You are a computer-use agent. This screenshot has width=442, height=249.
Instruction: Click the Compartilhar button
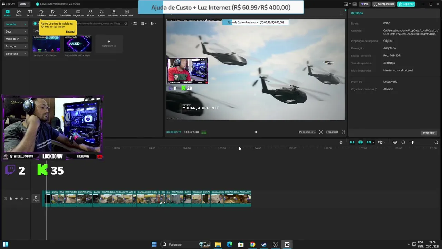coord(384,4)
